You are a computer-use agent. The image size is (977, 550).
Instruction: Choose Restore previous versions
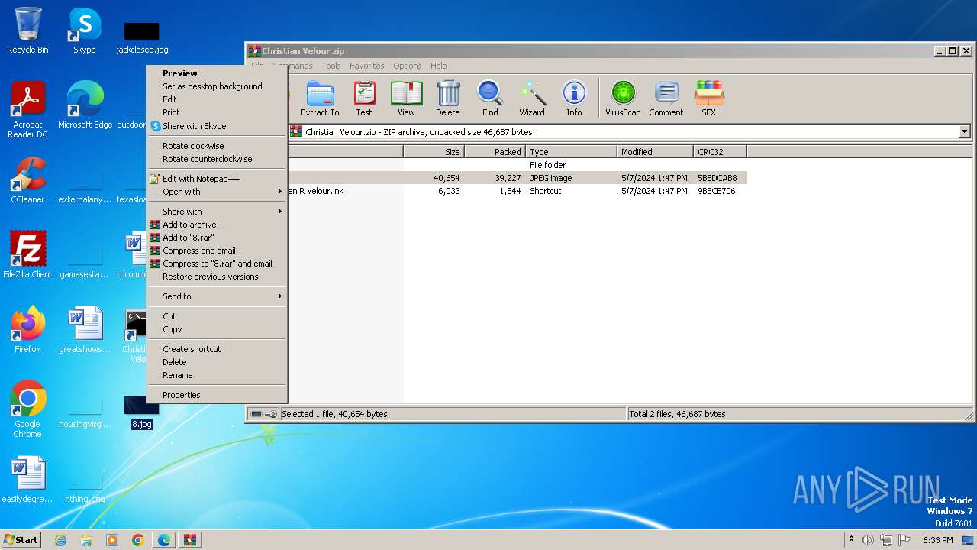[x=217, y=277]
